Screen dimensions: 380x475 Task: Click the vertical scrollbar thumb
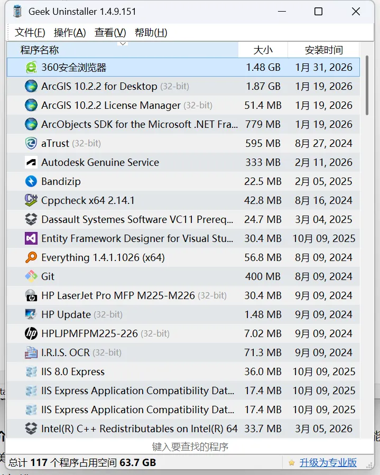point(367,85)
